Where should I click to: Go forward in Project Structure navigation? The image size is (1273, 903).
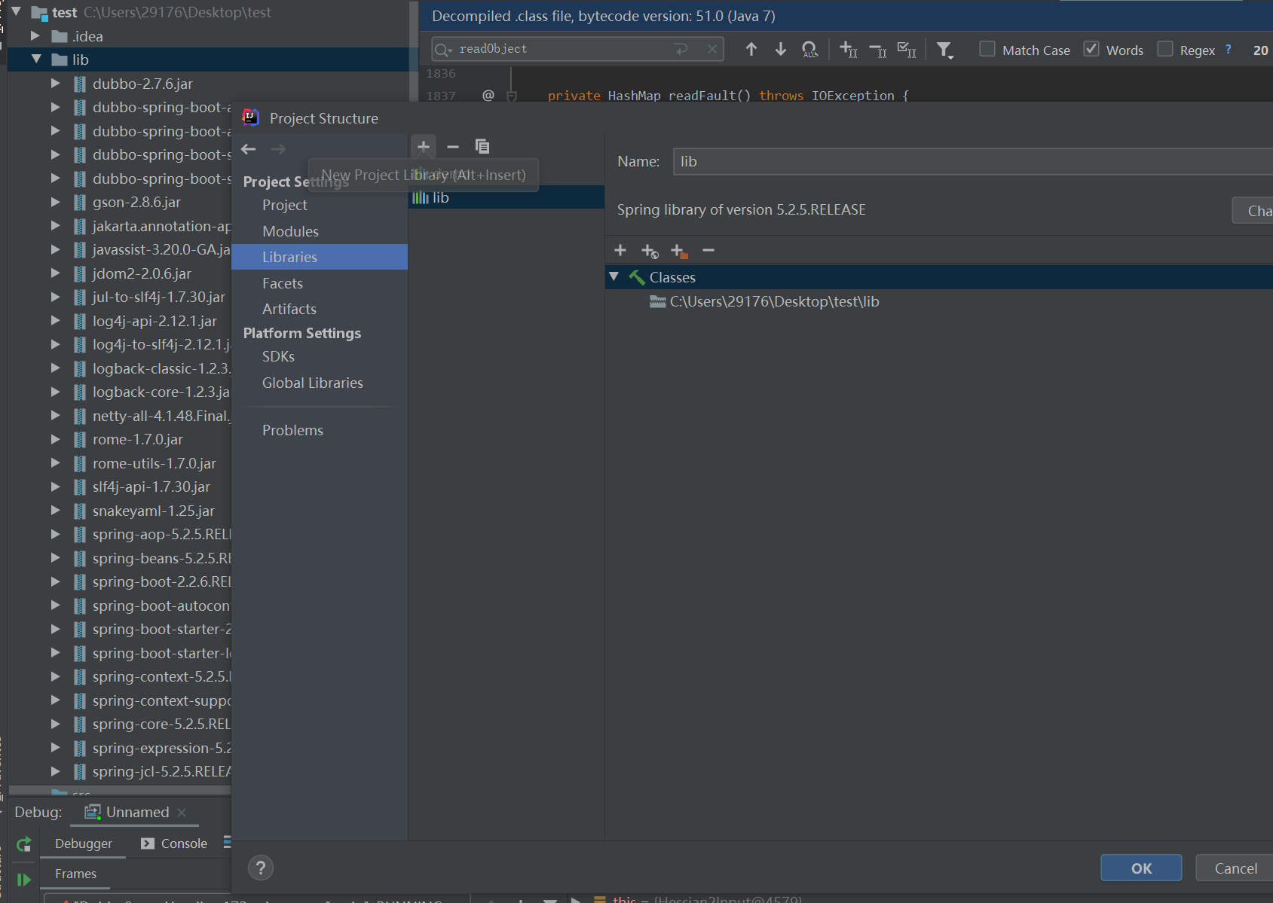pyautogui.click(x=278, y=149)
